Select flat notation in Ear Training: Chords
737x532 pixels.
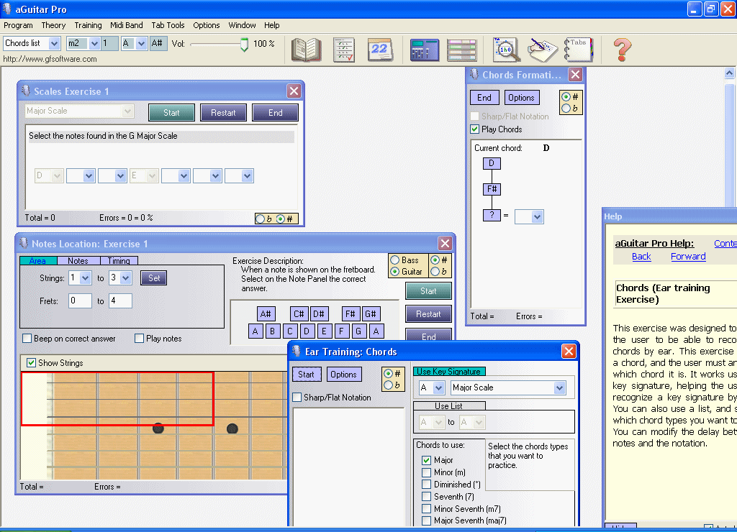[388, 385]
